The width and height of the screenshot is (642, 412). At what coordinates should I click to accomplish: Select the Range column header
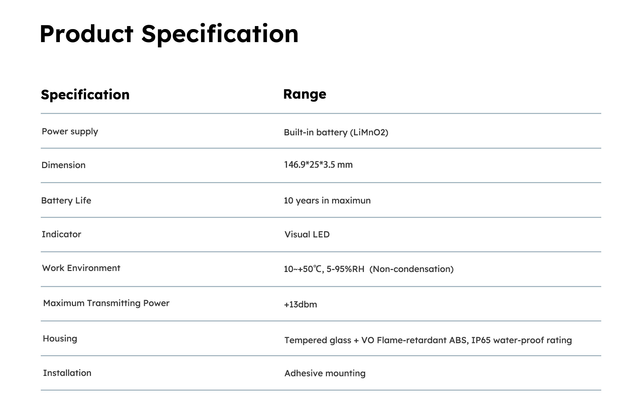(305, 95)
